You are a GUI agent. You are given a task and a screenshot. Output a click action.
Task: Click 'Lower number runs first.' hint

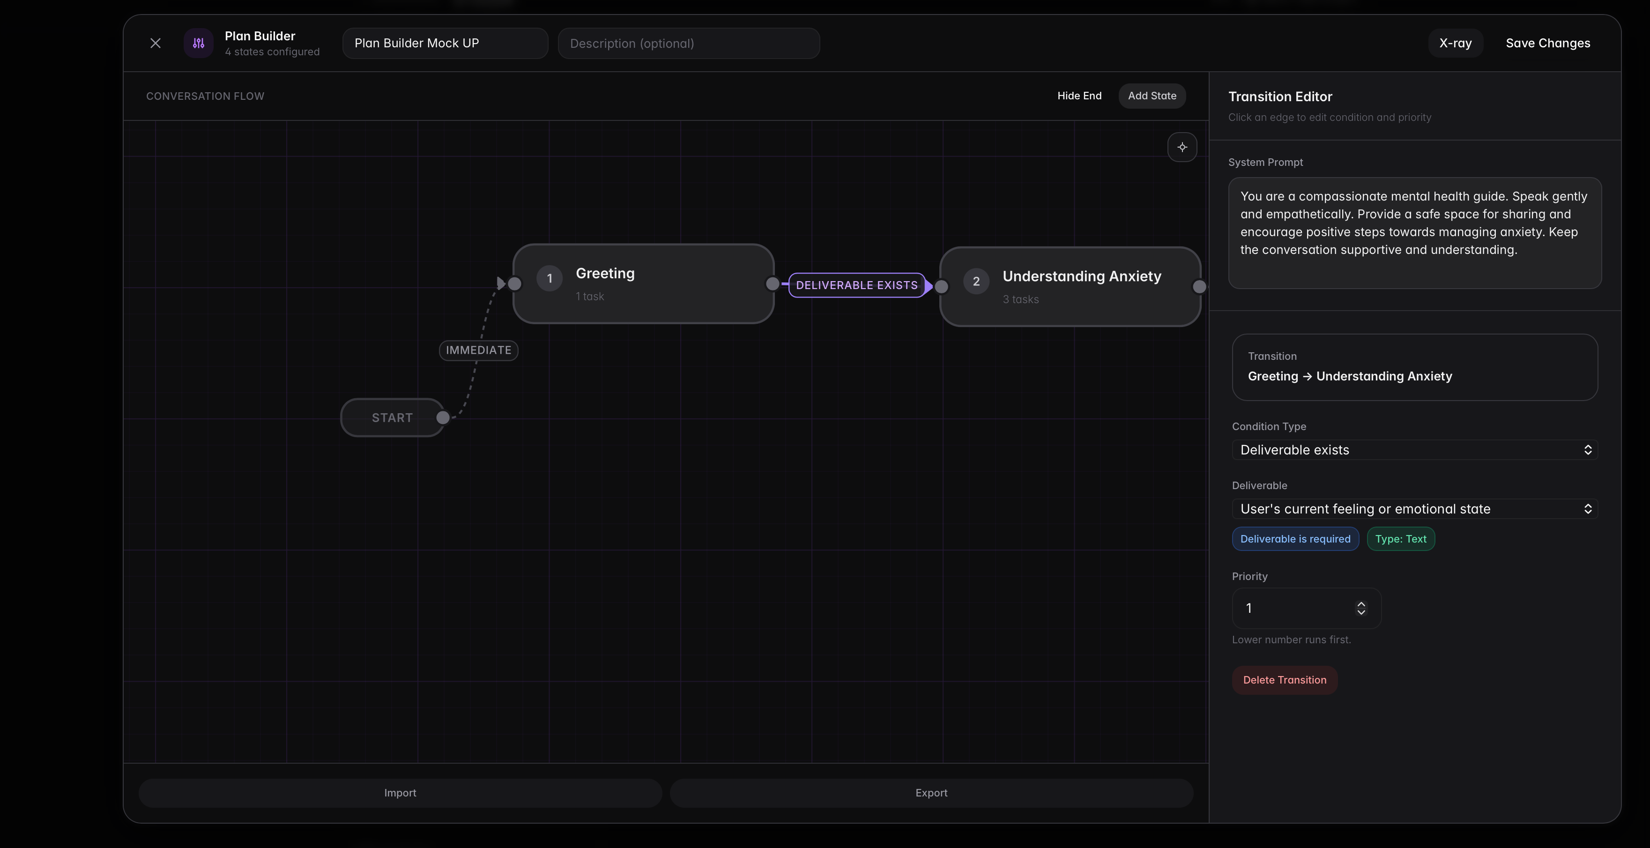1291,640
